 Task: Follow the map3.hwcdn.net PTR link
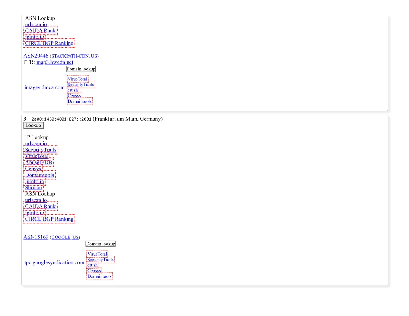(55, 62)
